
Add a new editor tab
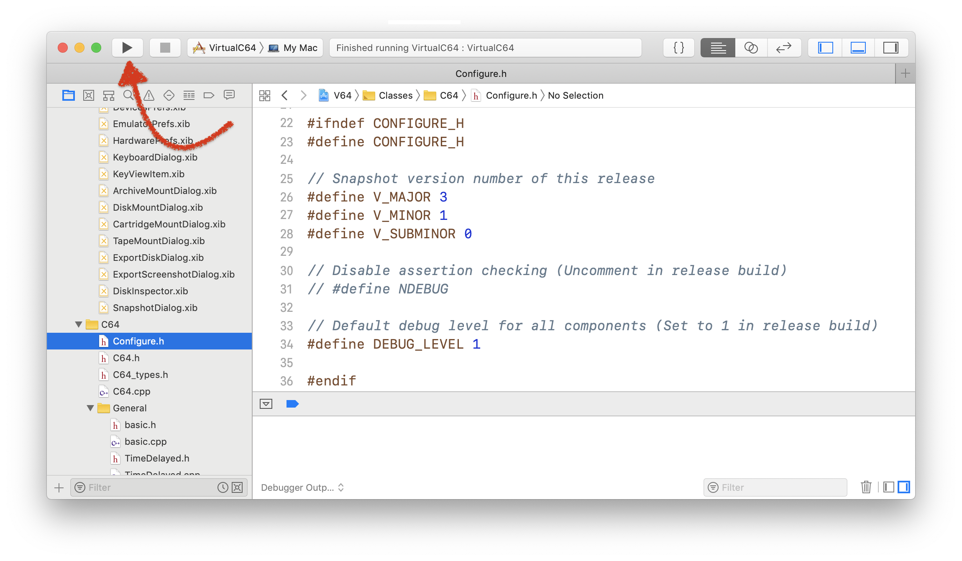(x=905, y=74)
